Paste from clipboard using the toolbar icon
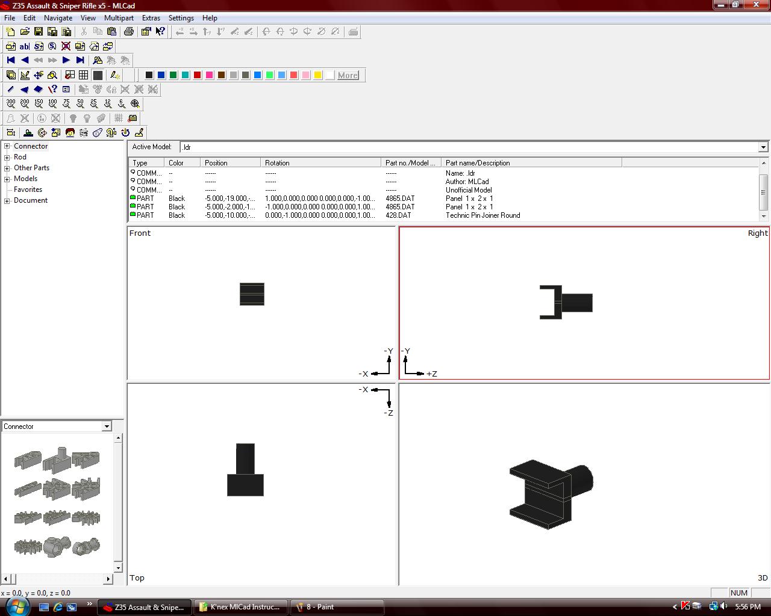This screenshot has width=771, height=616. [111, 32]
